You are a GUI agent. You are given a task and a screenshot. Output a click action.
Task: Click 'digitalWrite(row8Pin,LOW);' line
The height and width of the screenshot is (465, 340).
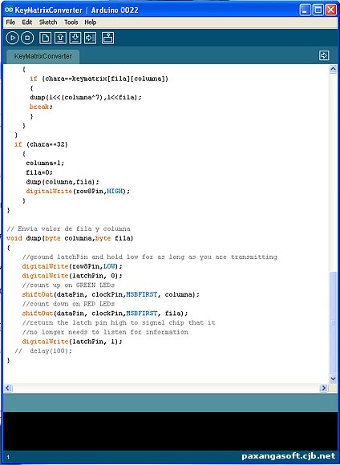click(x=72, y=266)
